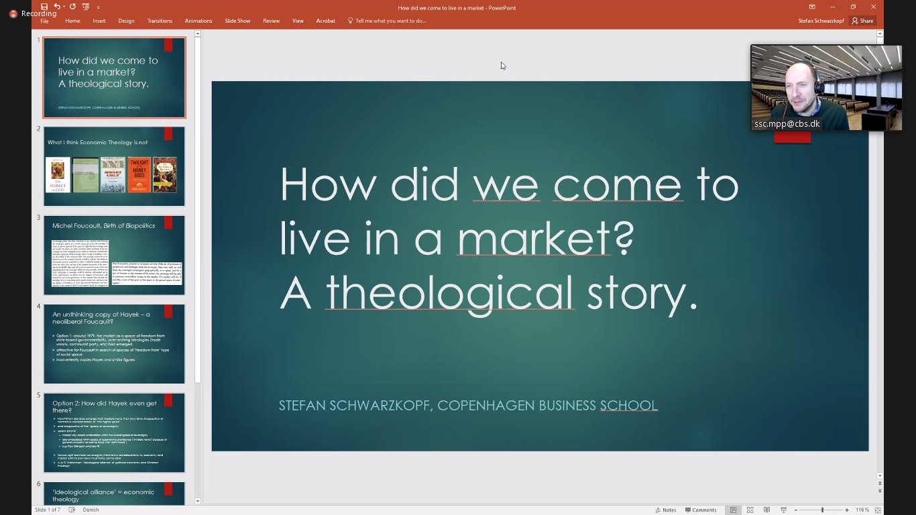This screenshot has height=515, width=916.
Task: Click the Save icon in Quick Access Toolbar
Action: click(44, 7)
